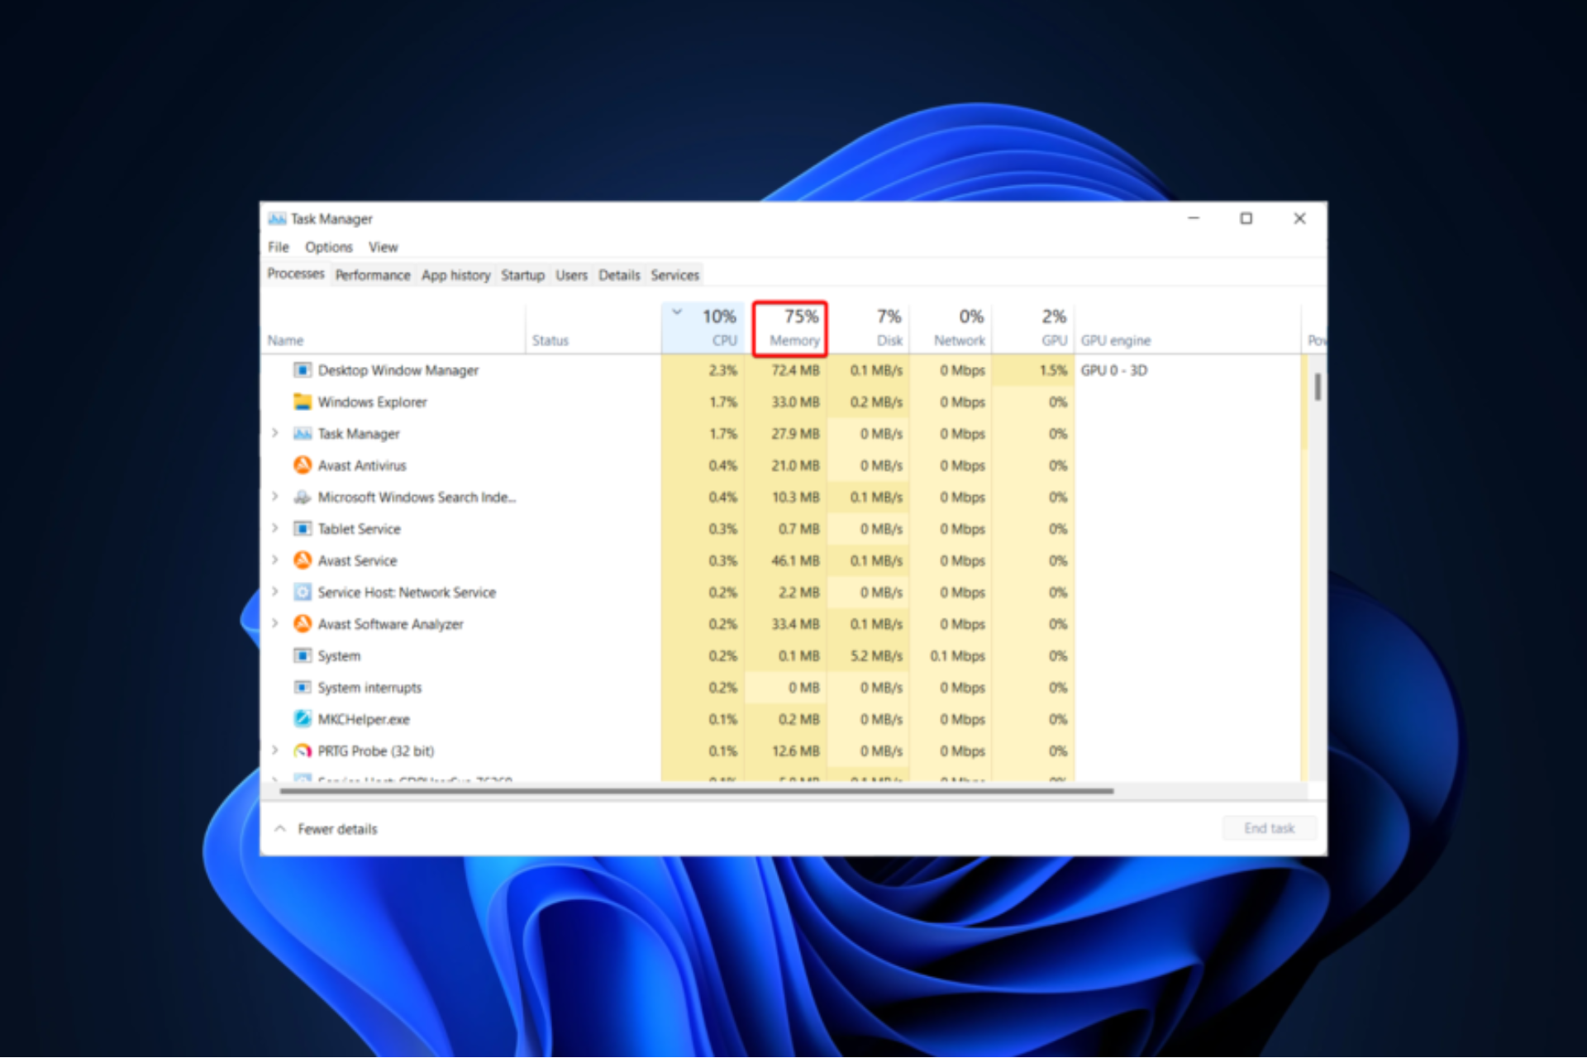The height and width of the screenshot is (1058, 1587).
Task: Switch to the Performance tab
Action: click(373, 275)
